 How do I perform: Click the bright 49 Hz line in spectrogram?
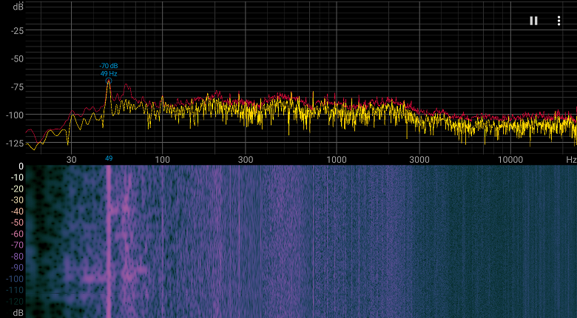109,241
